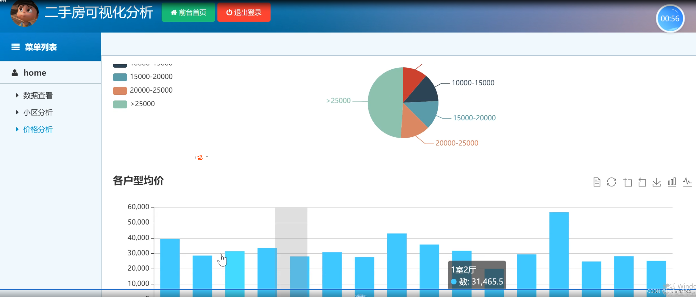The width and height of the screenshot is (696, 297).
Task: Toggle the 20000-25000 legend item
Action: (143, 90)
